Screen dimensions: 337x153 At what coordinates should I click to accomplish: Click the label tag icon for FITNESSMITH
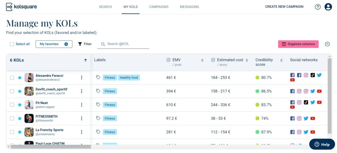(98, 118)
